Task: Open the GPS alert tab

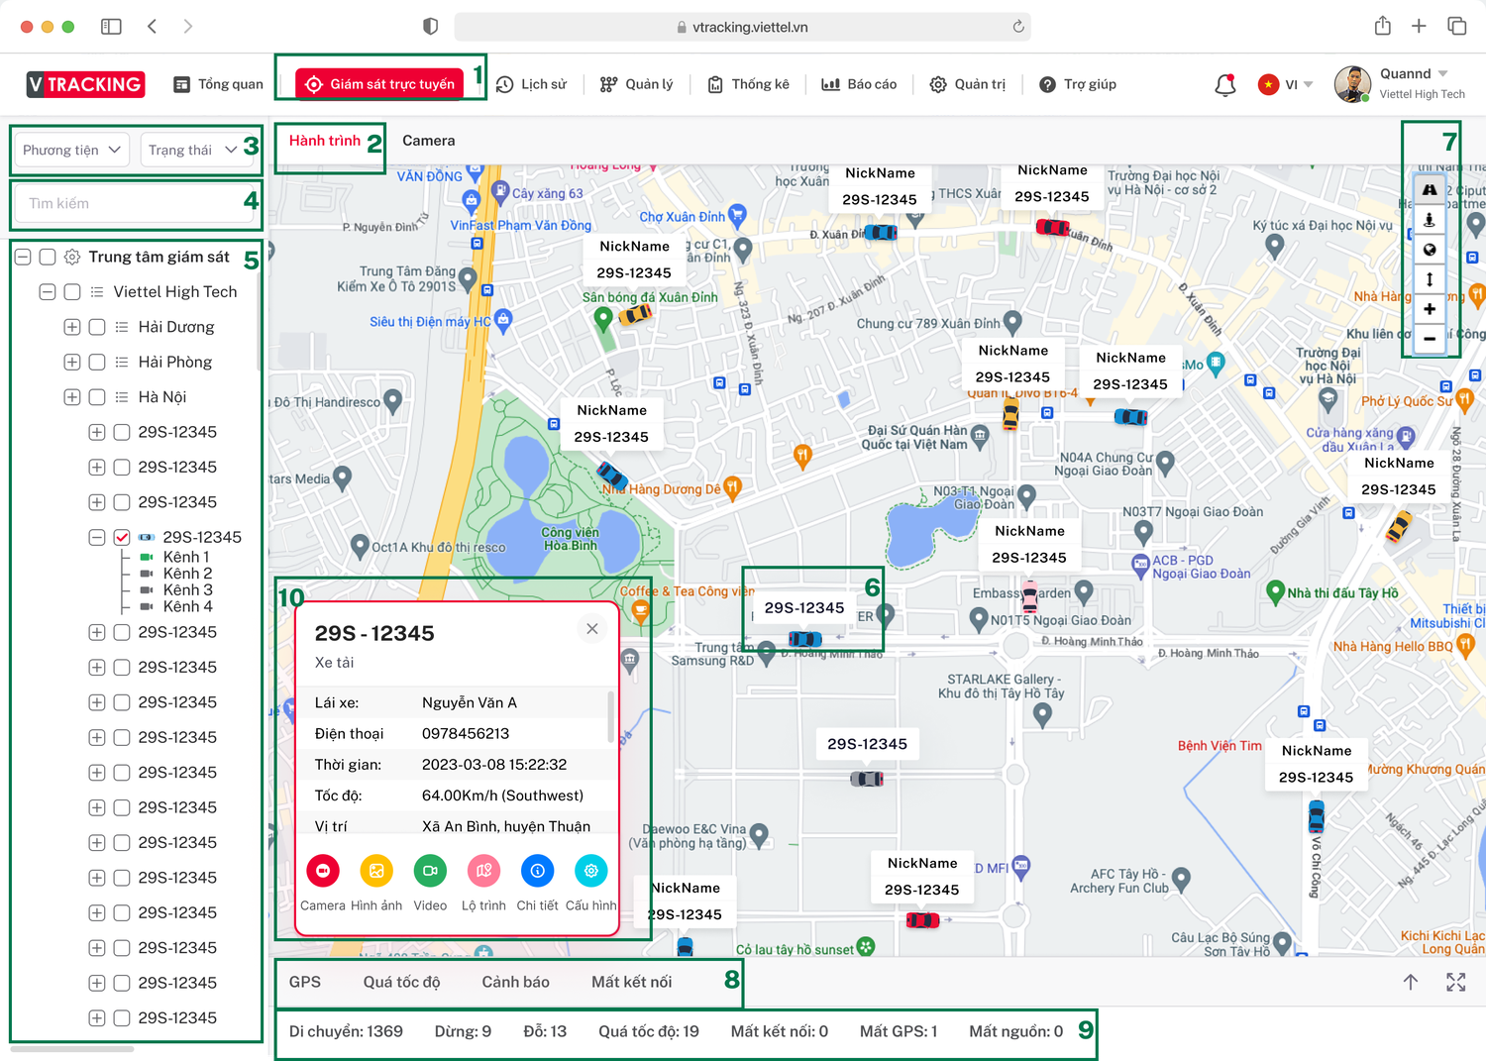Action: (x=305, y=982)
